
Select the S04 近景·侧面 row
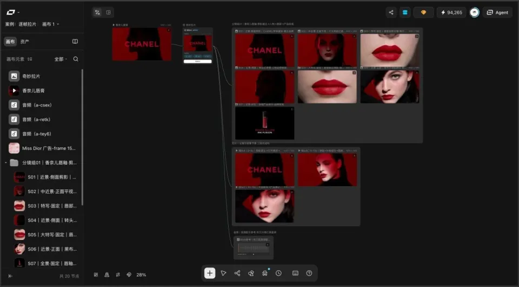(45, 220)
